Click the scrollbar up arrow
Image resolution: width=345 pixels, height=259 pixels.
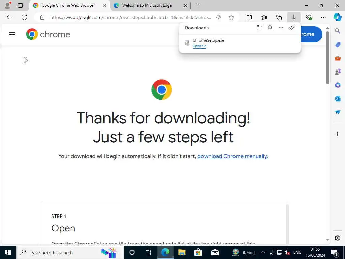point(327,28)
